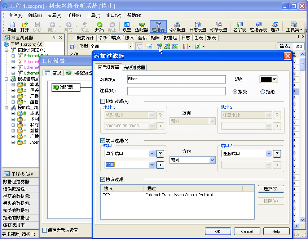The height and width of the screenshot is (239, 308).
Task: Open 网络配置 network settings icon
Action: (x=177, y=27)
